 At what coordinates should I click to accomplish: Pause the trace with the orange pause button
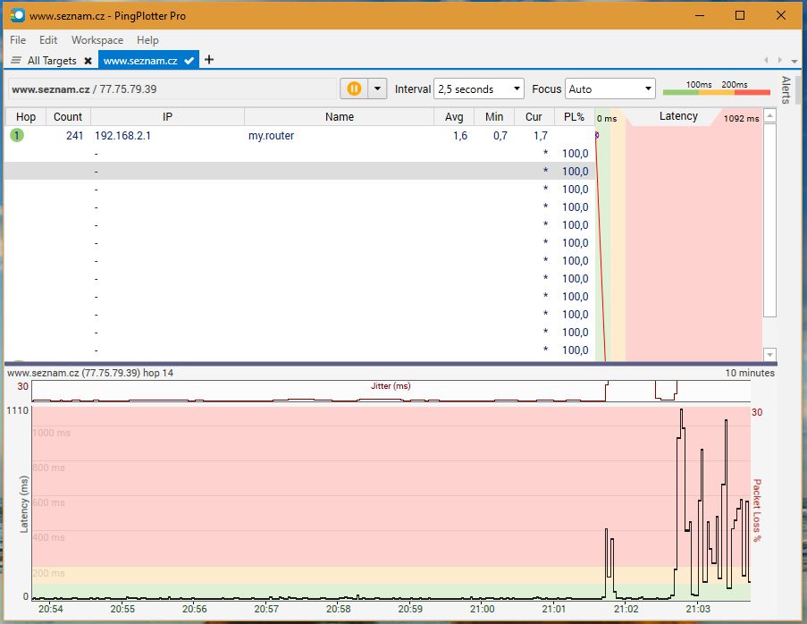pos(353,89)
